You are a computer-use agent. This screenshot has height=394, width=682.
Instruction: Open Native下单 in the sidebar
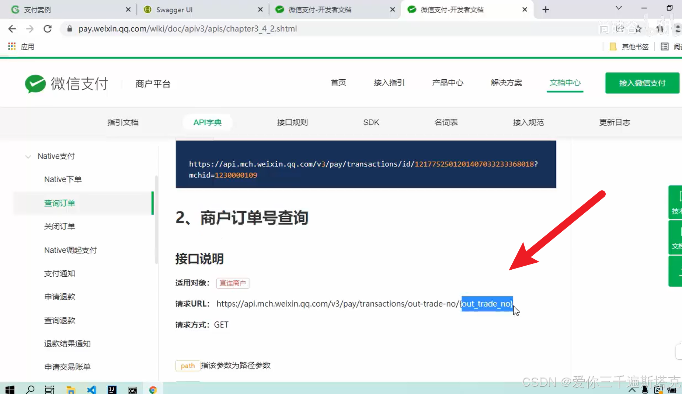pyautogui.click(x=63, y=179)
